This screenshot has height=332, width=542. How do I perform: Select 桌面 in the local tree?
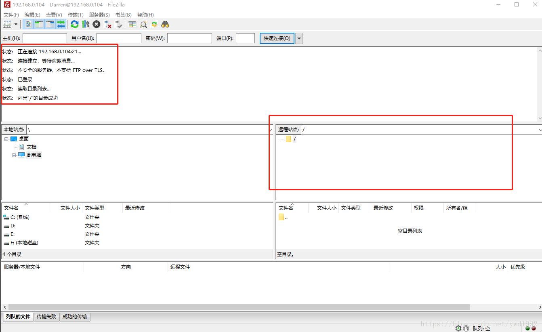pos(24,139)
